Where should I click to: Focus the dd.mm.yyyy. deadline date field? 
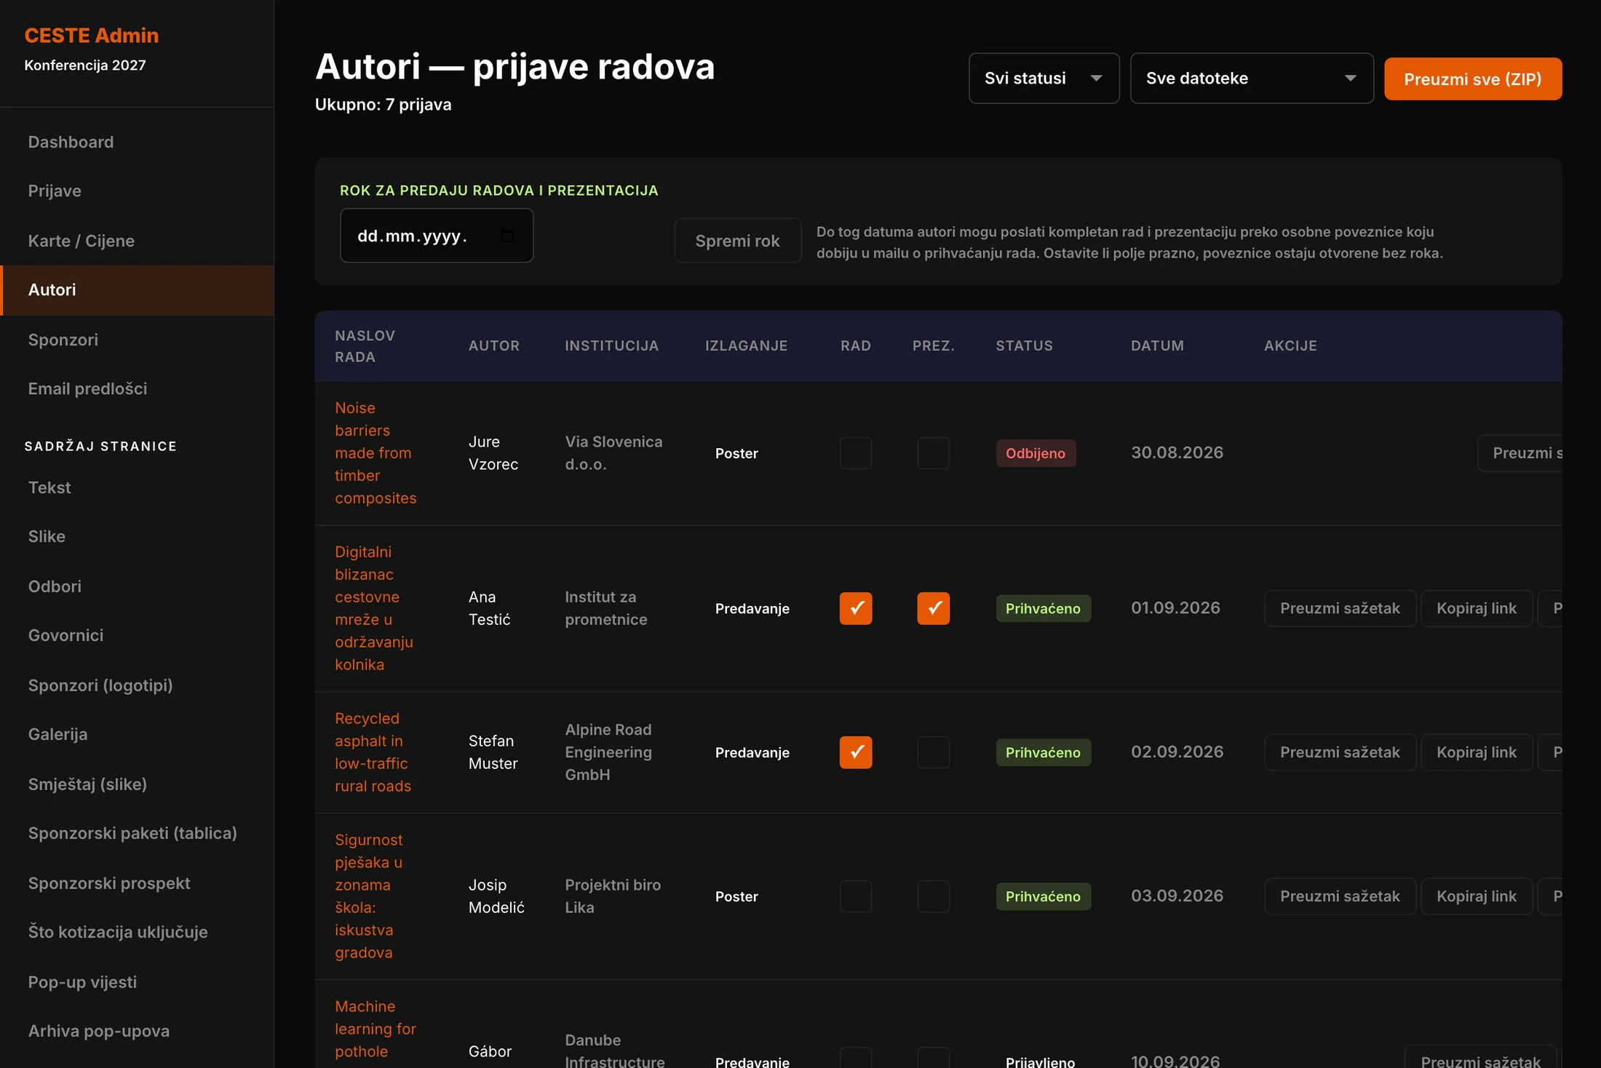coord(436,236)
